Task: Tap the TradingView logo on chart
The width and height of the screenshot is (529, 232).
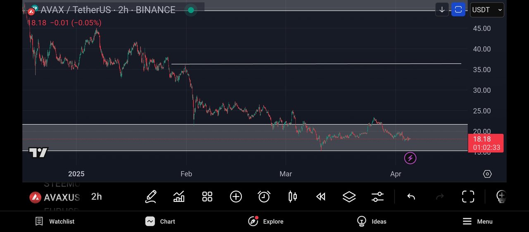Action: pyautogui.click(x=38, y=153)
